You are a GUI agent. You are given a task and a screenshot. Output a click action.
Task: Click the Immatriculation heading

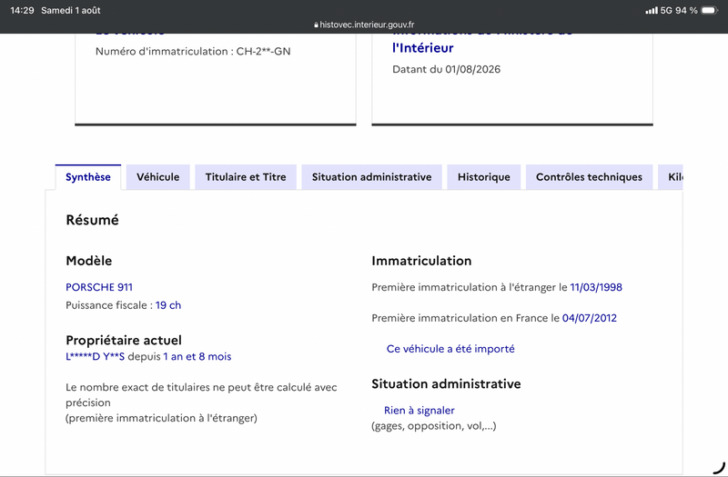tap(421, 261)
